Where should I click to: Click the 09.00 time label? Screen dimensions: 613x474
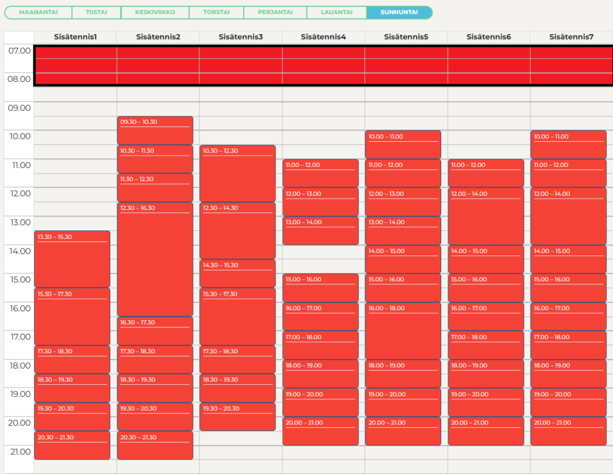click(19, 108)
